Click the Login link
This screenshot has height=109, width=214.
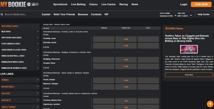pos(184,4)
